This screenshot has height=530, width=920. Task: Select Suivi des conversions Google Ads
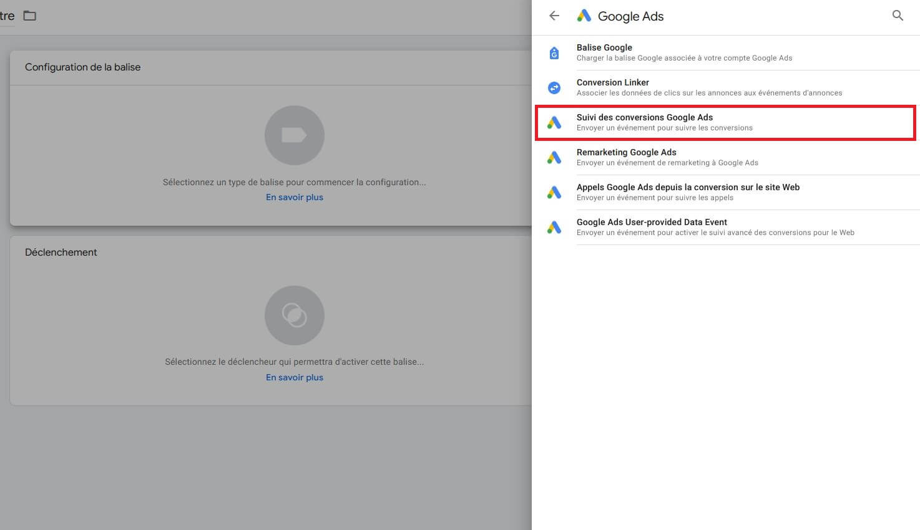click(x=726, y=122)
